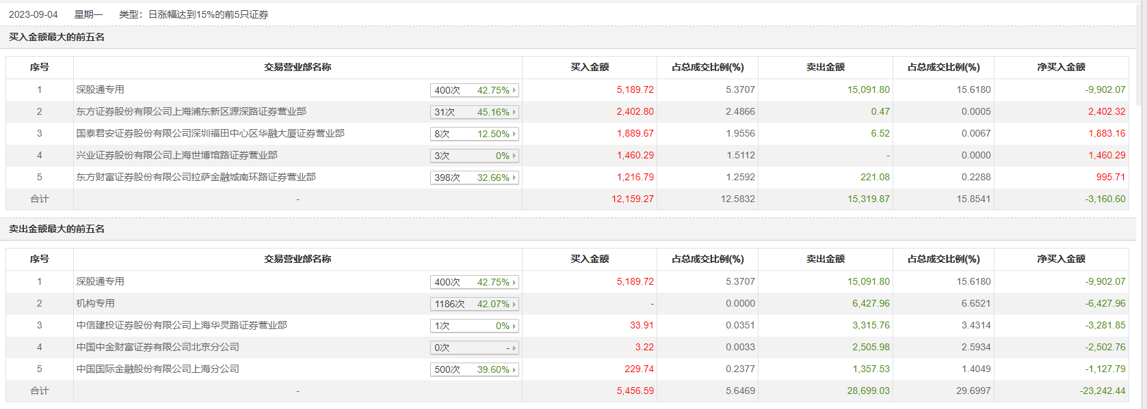
Task: Click 国泰君安证券深圳福田中心区华融大厦营业部 link
Action: coord(210,133)
